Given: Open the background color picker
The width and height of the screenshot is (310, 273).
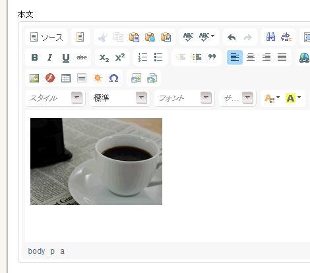Looking at the screenshot, I should point(293,98).
